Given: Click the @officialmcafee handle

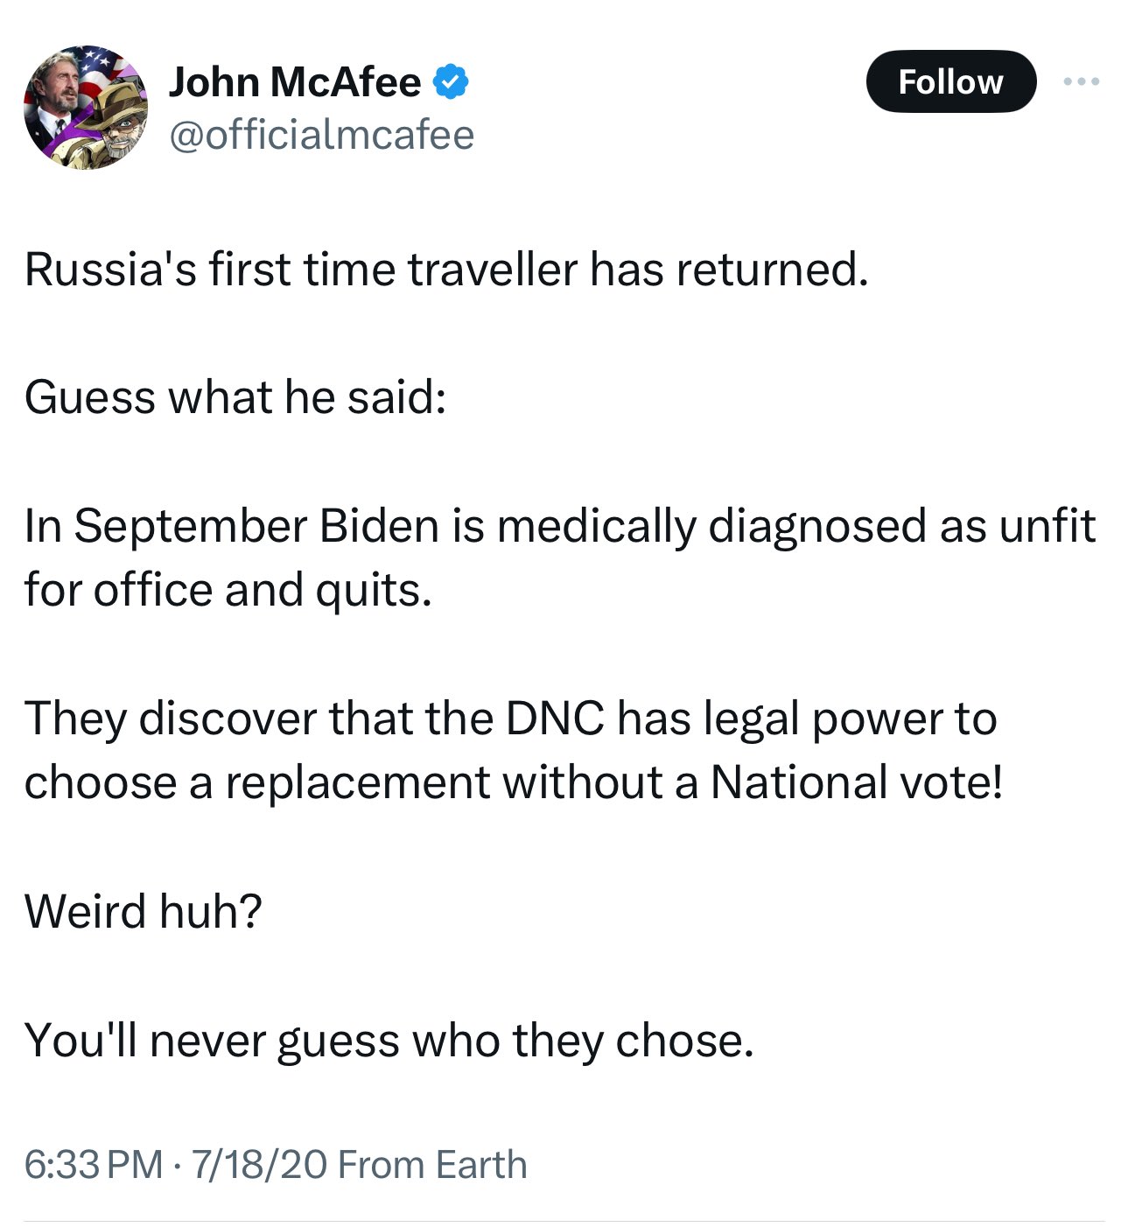Looking at the screenshot, I should (321, 135).
